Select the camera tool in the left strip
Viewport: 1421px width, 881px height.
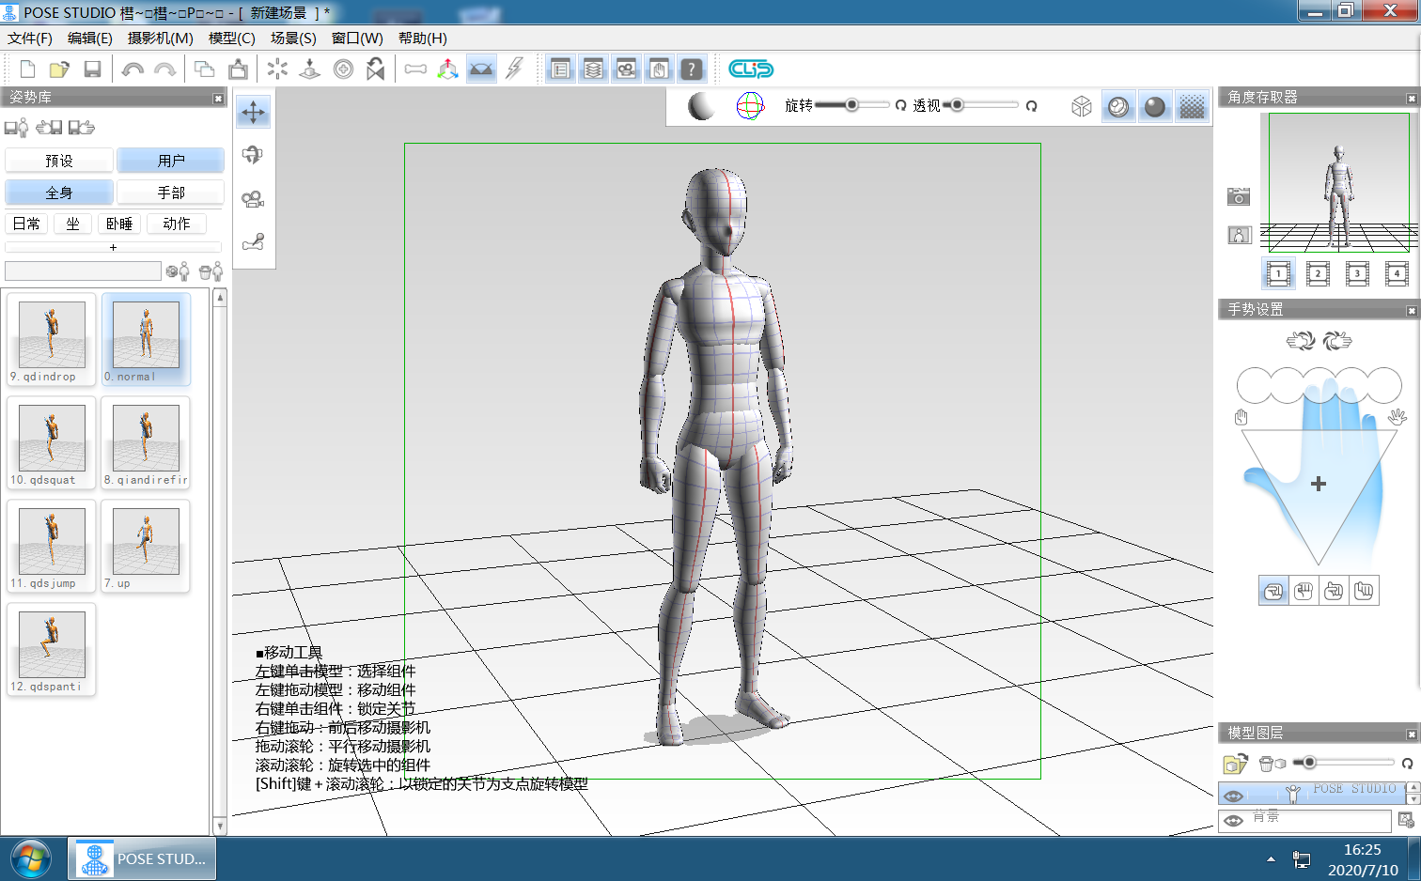253,199
